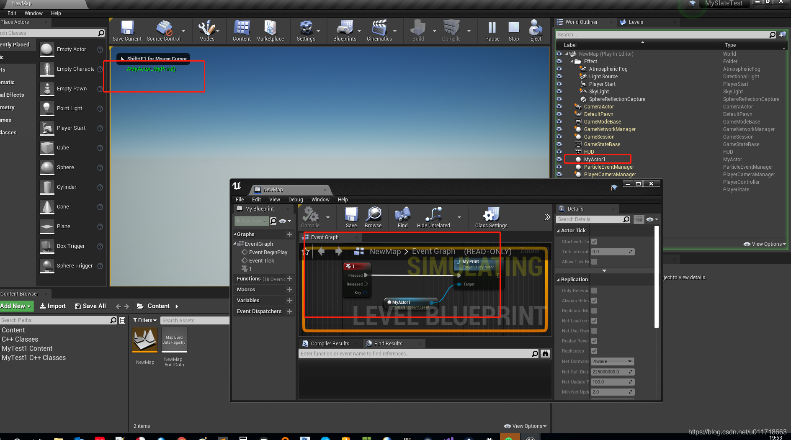The image size is (791, 440).
Task: Open the Net Dormancy Awake dropdown
Action: [x=613, y=361]
